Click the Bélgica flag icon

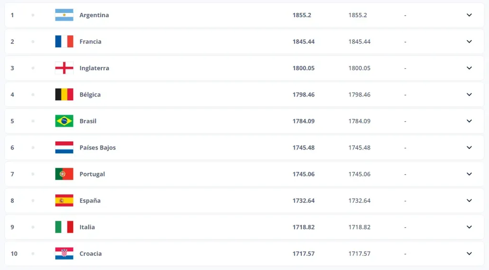64,95
